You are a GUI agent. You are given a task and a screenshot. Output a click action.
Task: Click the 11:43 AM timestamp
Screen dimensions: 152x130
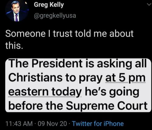point(19,124)
